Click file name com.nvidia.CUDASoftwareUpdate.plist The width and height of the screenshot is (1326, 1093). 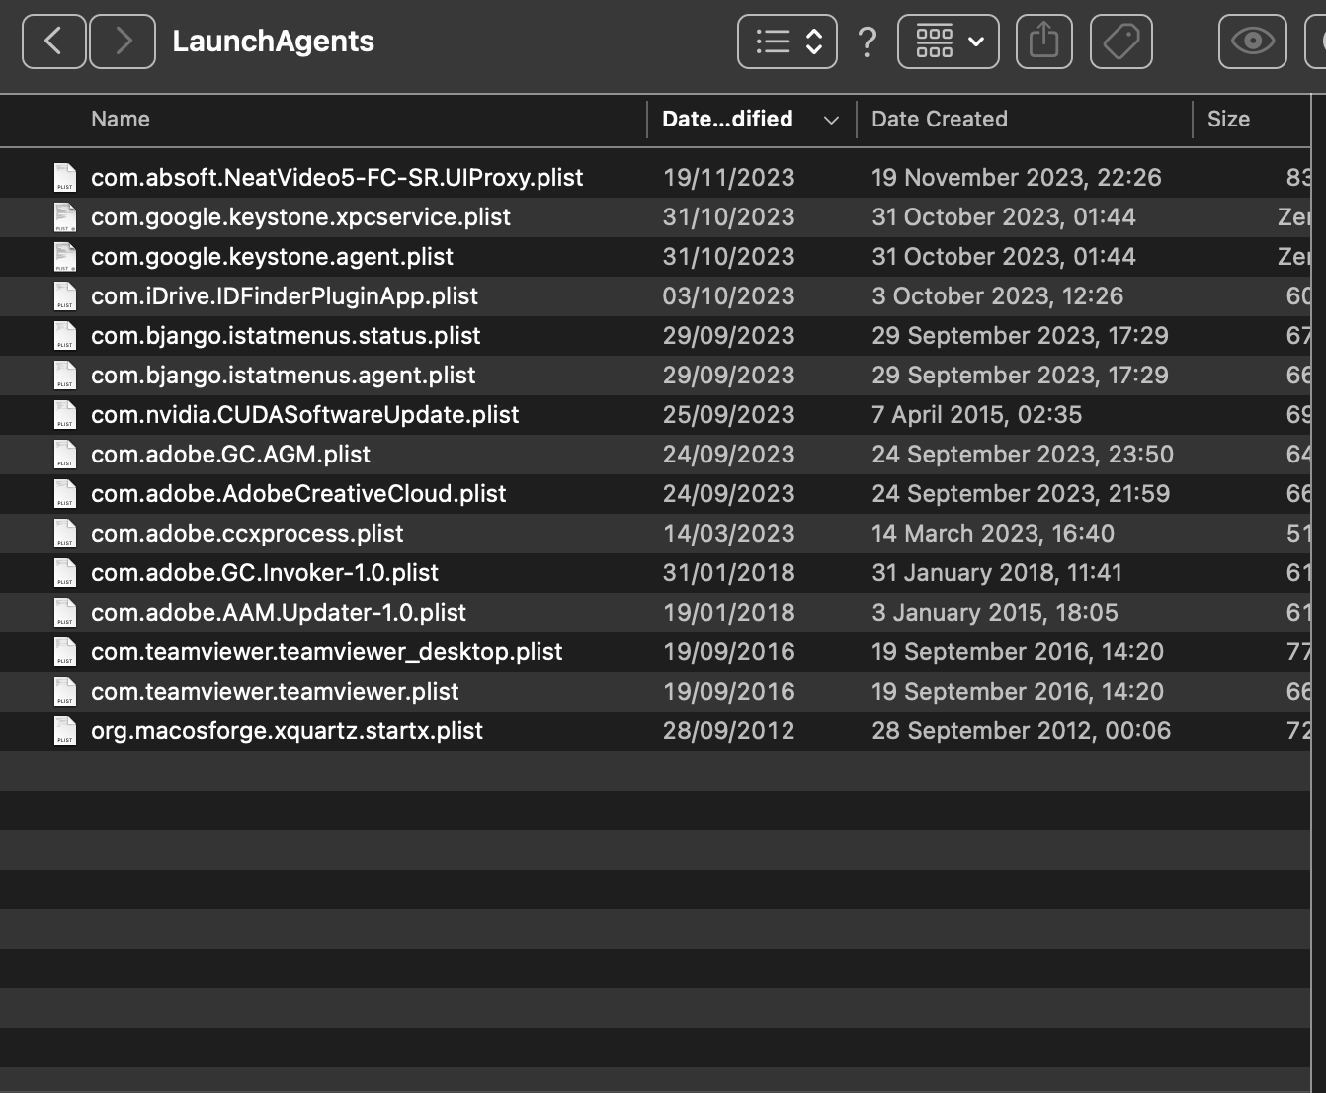304,415
